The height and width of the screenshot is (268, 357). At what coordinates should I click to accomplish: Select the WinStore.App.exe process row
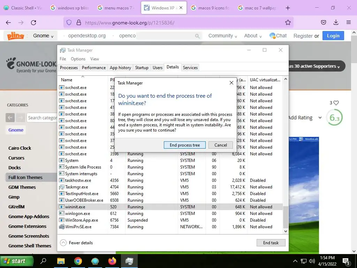pyautogui.click(x=170, y=220)
